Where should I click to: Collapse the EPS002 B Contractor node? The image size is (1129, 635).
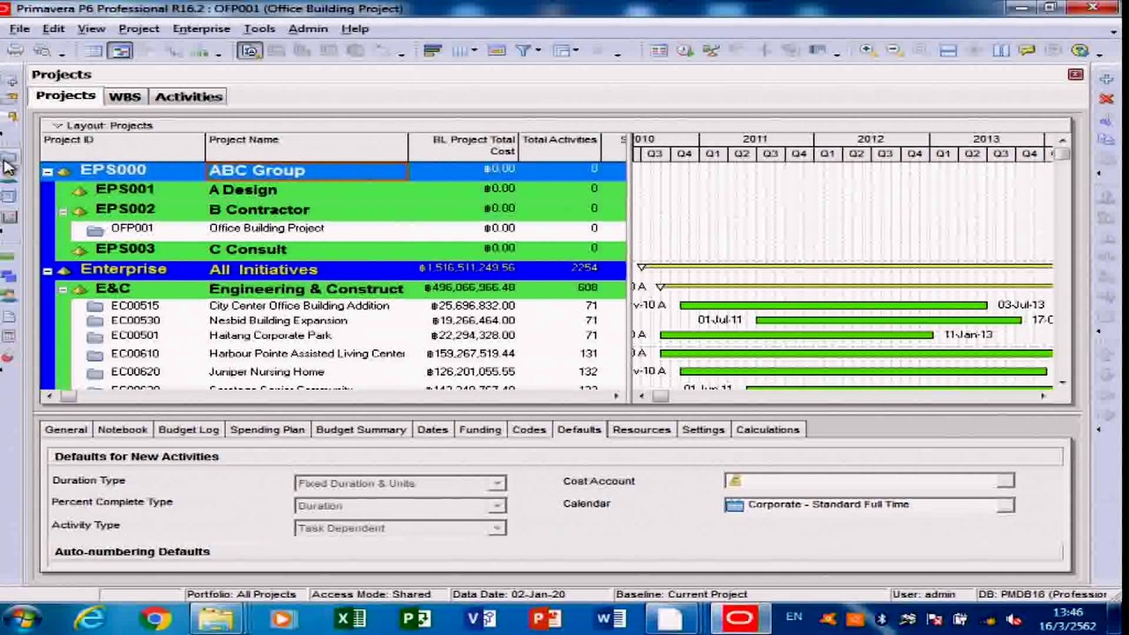pyautogui.click(x=63, y=211)
